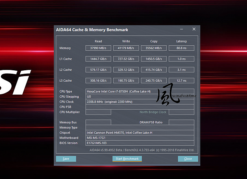247x179 pixels.
Task: Select Memory Copy value 35562 MB/s
Action: pyautogui.click(x=154, y=48)
